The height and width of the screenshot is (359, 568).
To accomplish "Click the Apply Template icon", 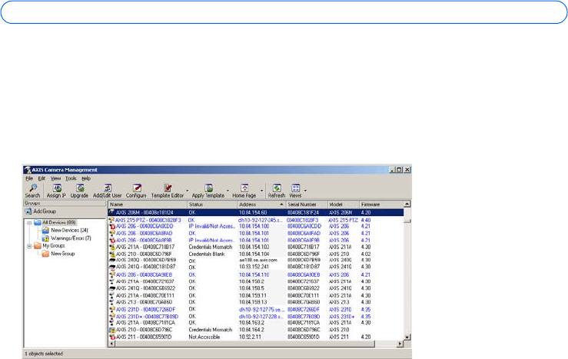I will click(x=208, y=189).
